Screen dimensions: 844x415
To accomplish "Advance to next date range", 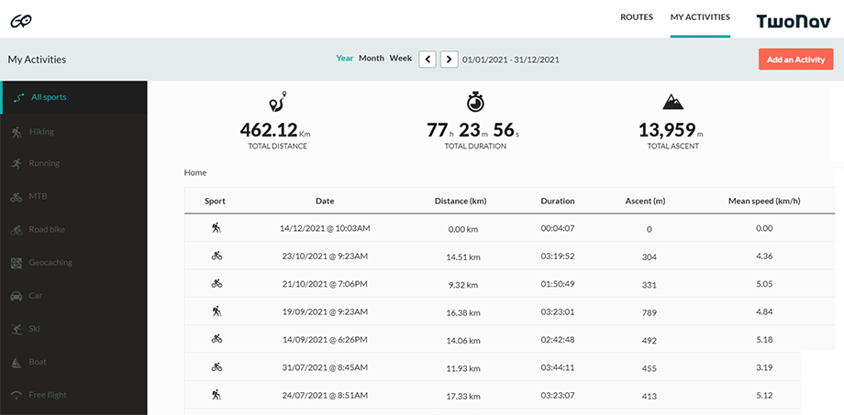I will click(x=449, y=60).
